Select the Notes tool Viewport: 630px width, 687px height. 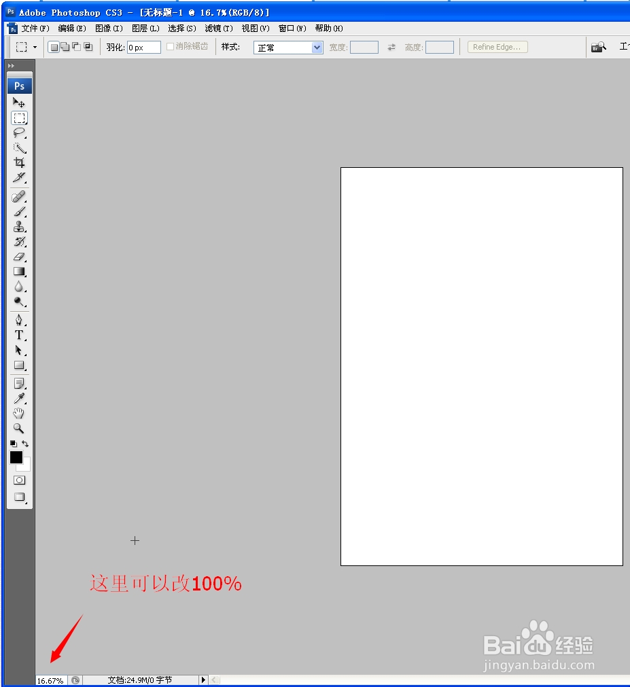(19, 384)
